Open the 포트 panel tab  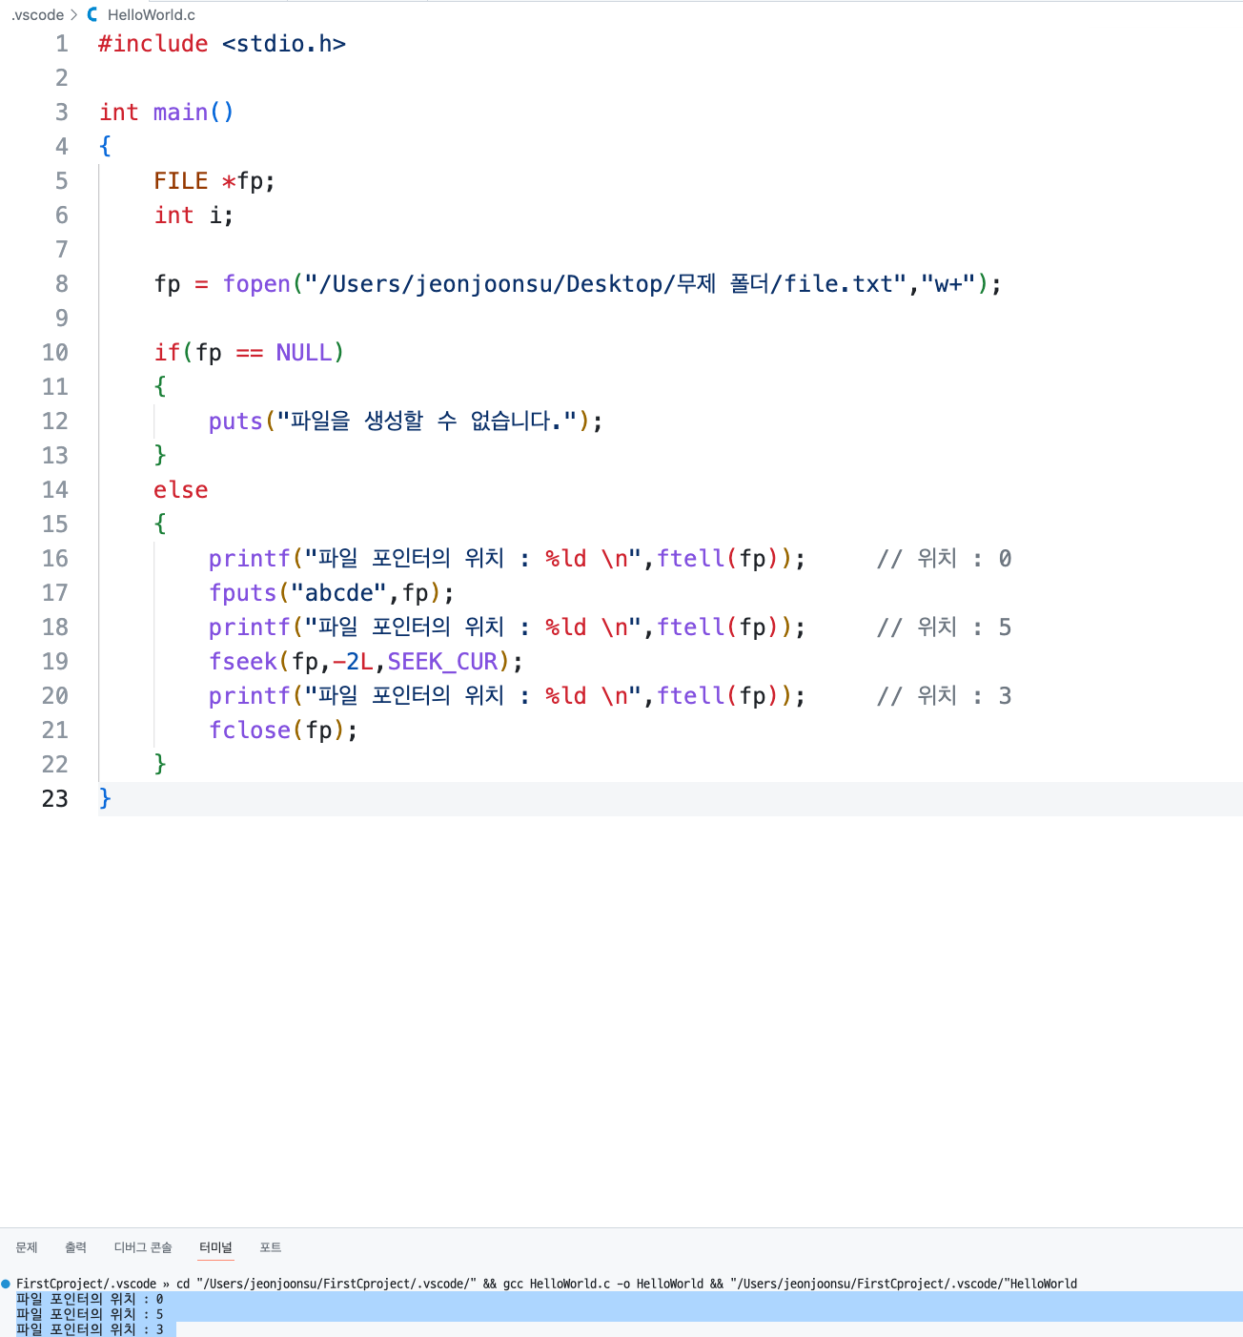(271, 1247)
